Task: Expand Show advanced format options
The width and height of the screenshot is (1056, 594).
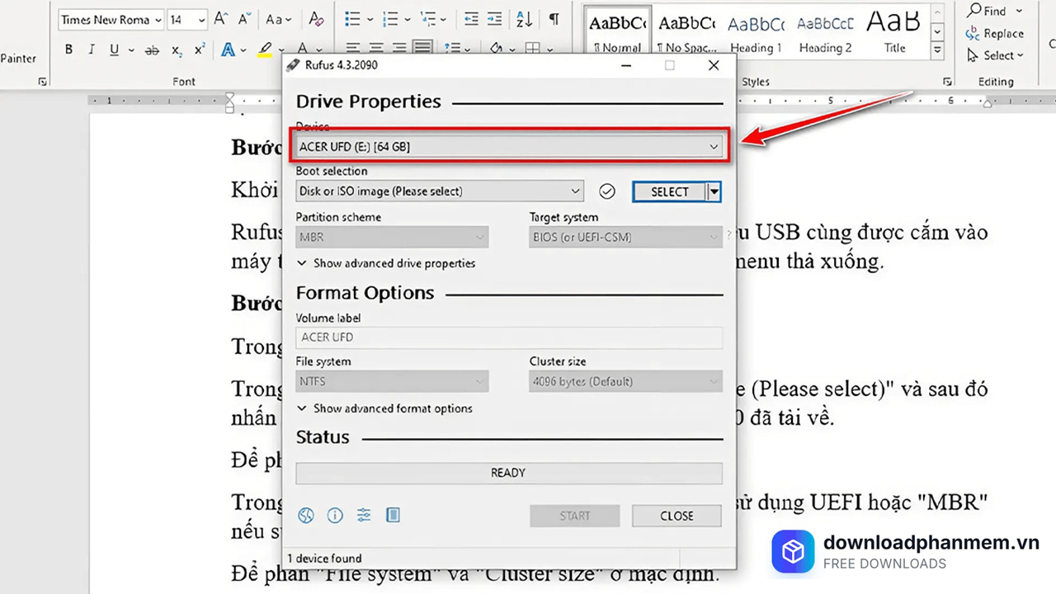Action: (385, 408)
